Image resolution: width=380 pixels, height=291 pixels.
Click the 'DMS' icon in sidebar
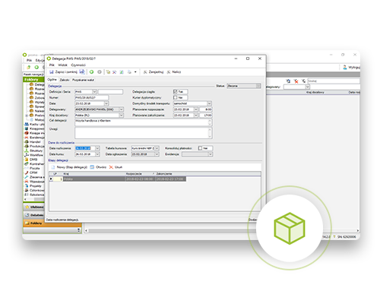(27, 160)
